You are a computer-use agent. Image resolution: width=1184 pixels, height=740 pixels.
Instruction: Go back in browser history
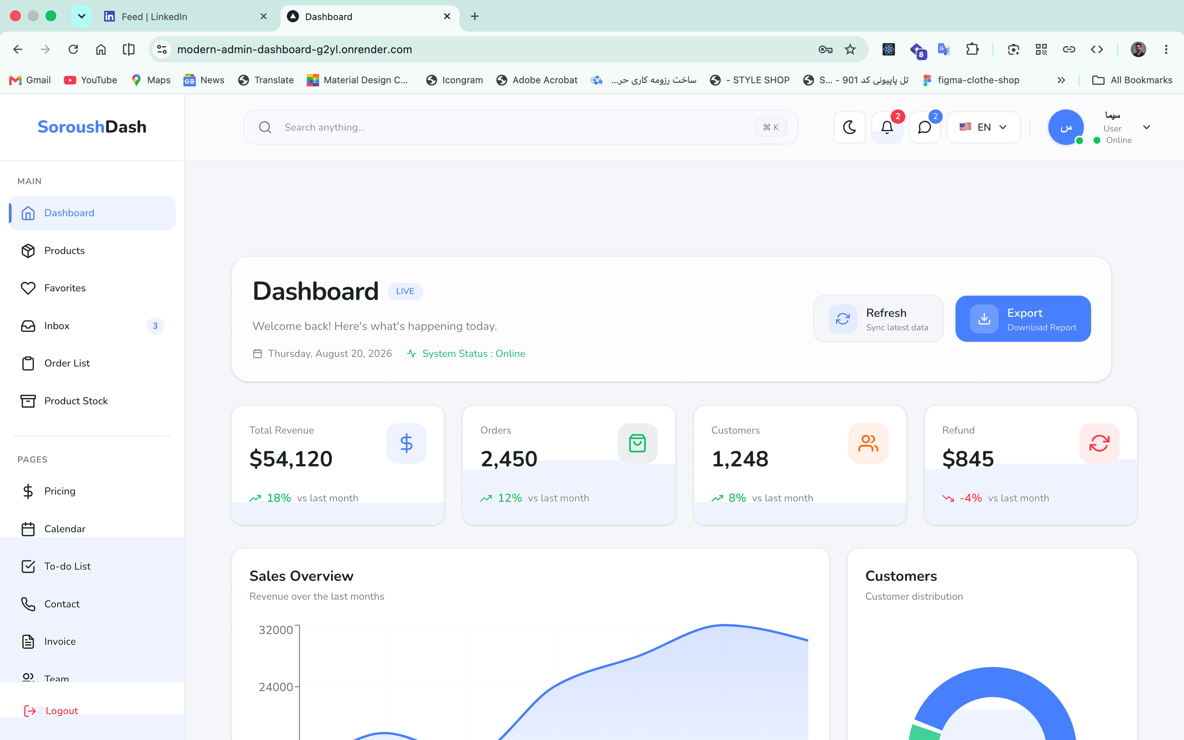click(x=18, y=49)
